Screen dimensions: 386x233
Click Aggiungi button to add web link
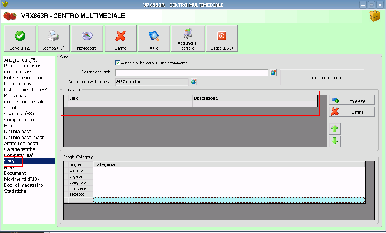pos(352,100)
